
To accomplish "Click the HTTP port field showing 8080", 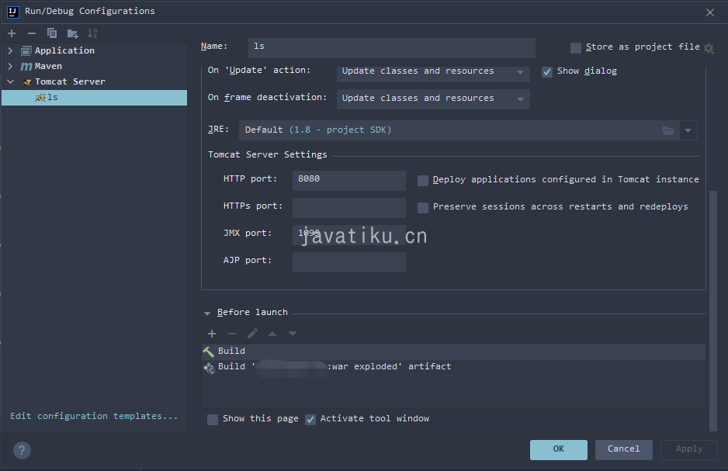I will point(349,181).
